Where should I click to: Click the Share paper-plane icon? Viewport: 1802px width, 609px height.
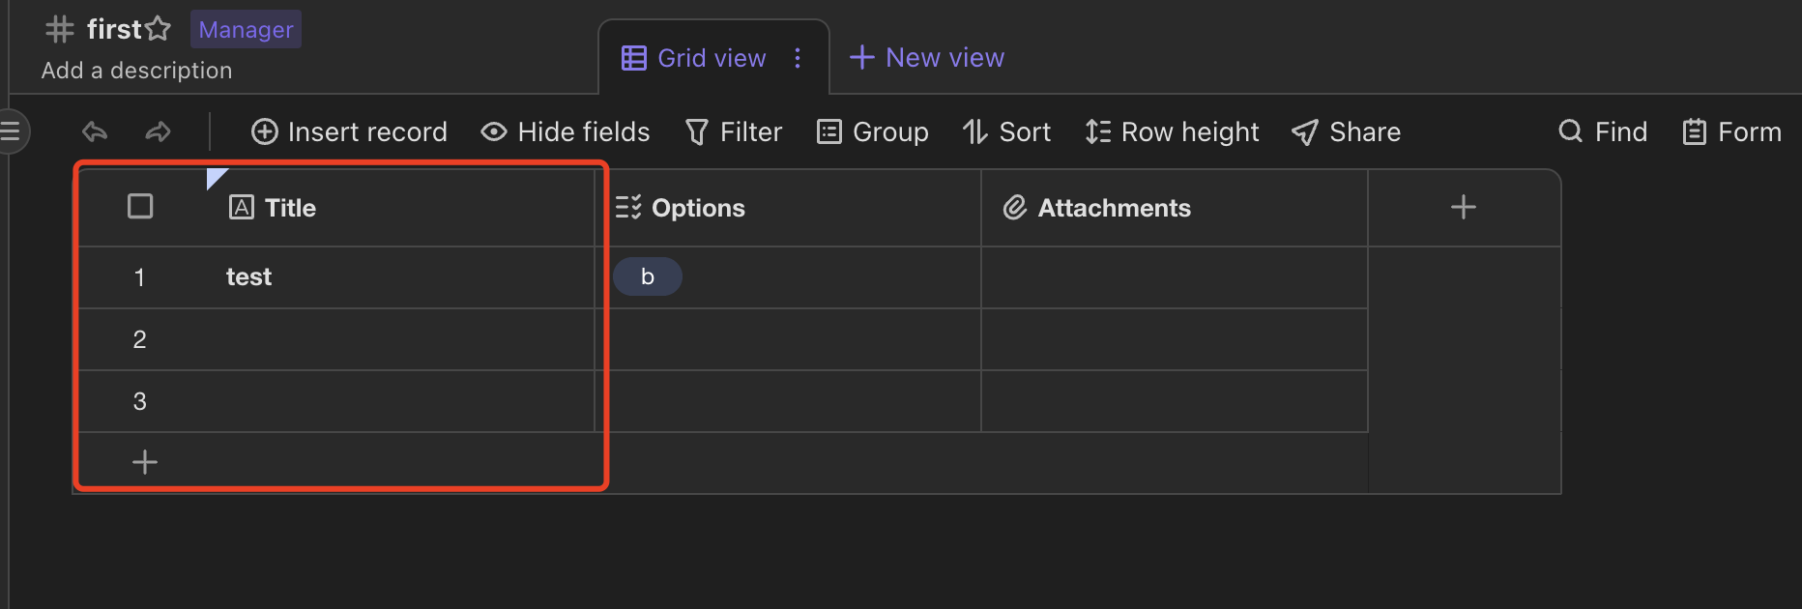click(1305, 131)
